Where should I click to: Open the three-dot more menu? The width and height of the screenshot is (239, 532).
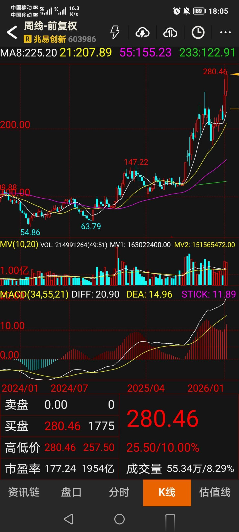[225, 32]
